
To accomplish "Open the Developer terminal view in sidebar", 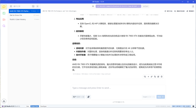I will tap(4, 13).
